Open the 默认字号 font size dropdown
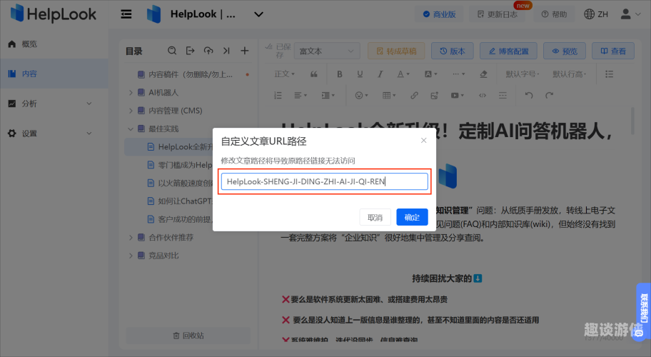 (523, 74)
